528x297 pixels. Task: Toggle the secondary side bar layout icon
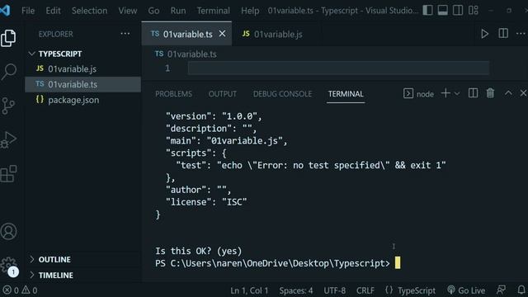coord(458,11)
